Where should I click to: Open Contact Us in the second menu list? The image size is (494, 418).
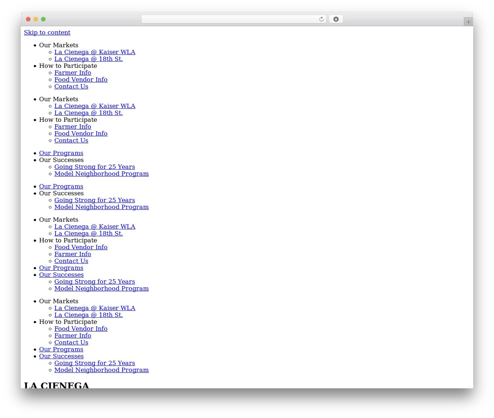coord(71,141)
